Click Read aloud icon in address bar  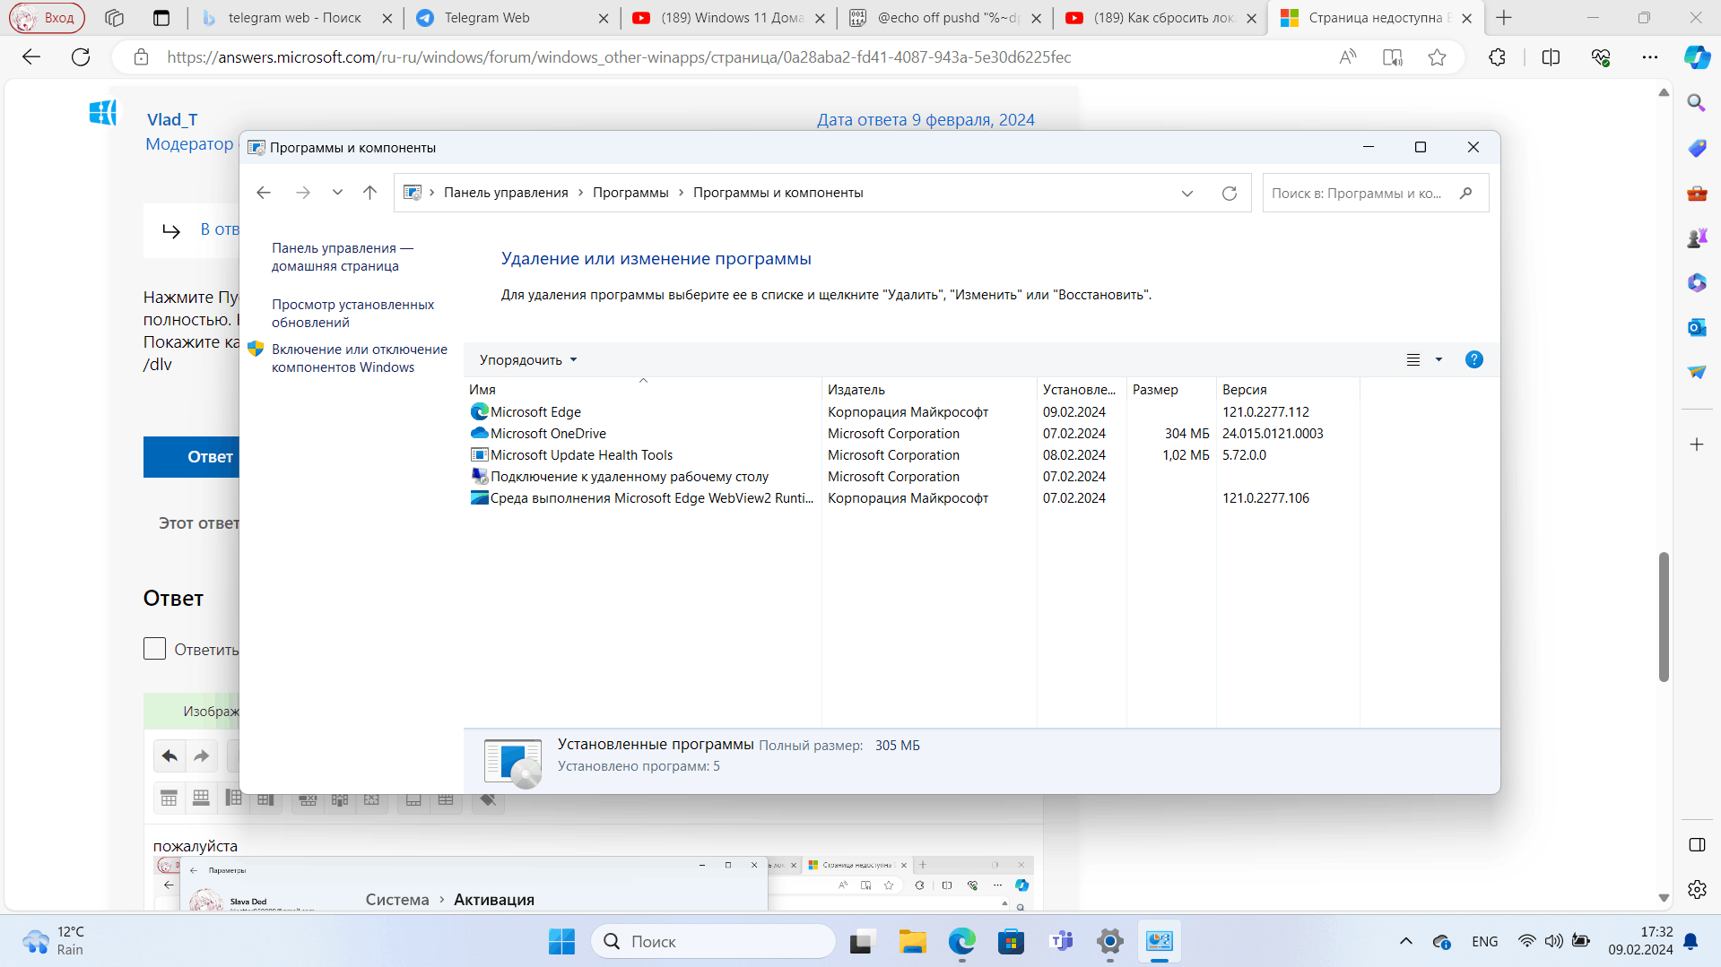[1347, 57]
